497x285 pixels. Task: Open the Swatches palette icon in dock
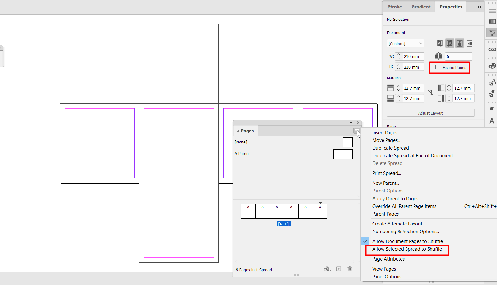pos(492,66)
